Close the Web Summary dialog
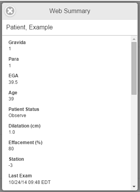 pyautogui.click(x=10, y=11)
